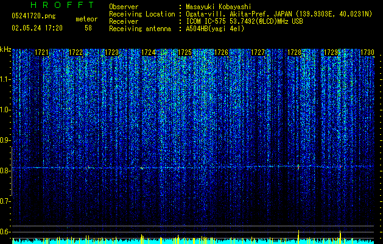The image size is (383, 244).
Task: Click the Ogata-vill. Akita-Pref. JAPAN location text
Action: (279, 14)
